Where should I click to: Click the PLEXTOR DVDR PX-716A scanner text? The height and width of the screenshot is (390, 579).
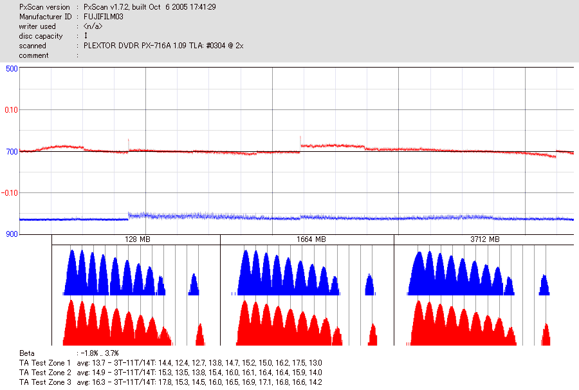coord(163,46)
